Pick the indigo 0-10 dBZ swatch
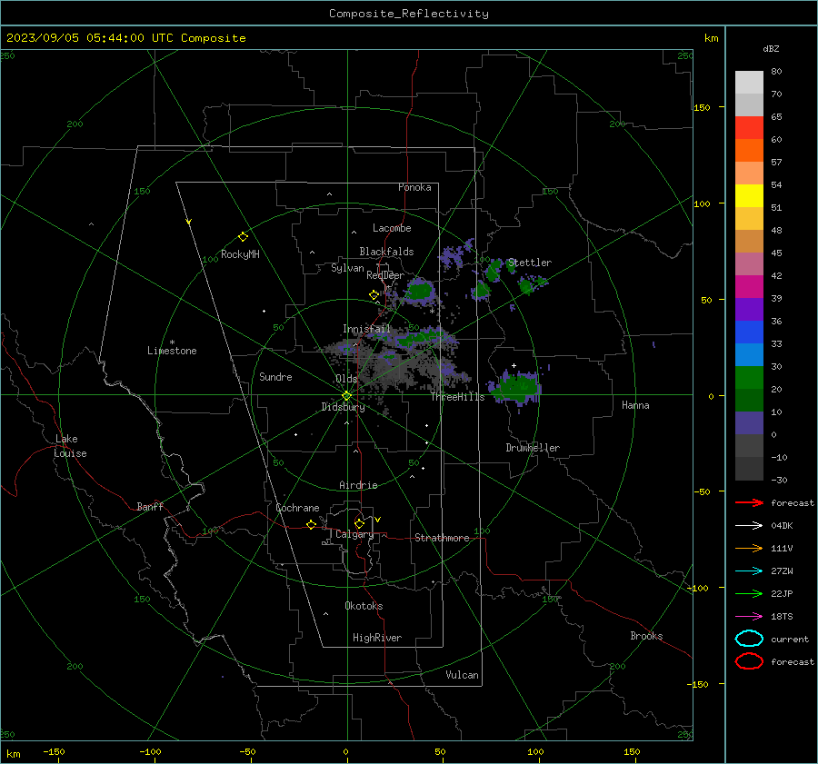 (x=749, y=423)
